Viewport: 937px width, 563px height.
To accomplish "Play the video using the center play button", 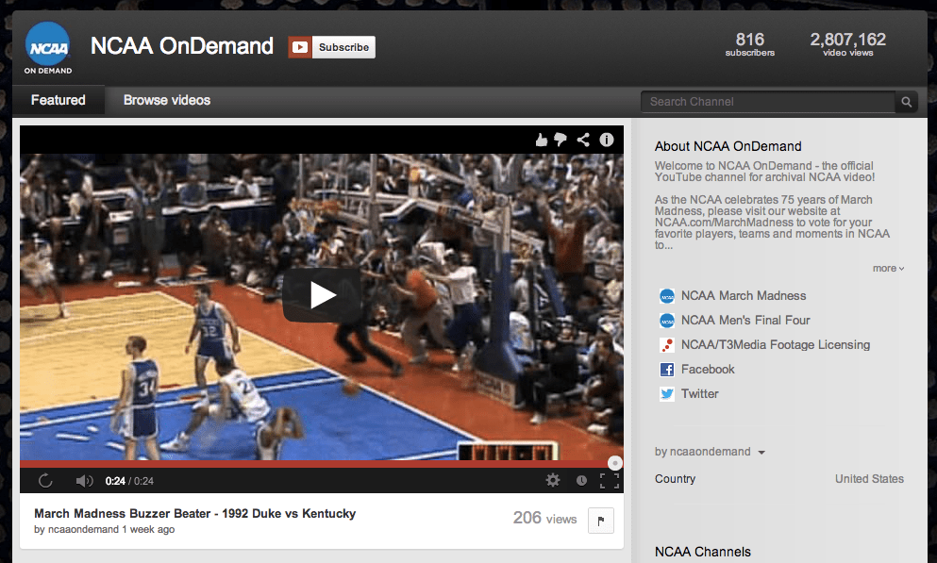I will (x=322, y=295).
